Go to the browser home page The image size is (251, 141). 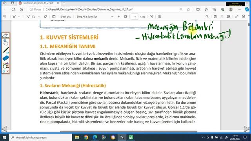point(21,9)
